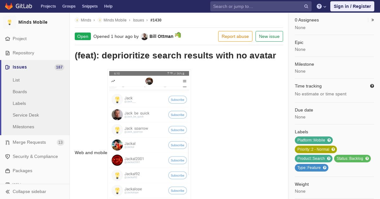Viewport: 380px width, 199px height.
Task: Open the Groups menu
Action: pyautogui.click(x=69, y=6)
